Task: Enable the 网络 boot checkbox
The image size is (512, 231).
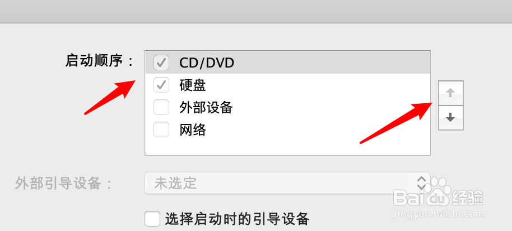Action: [161, 129]
